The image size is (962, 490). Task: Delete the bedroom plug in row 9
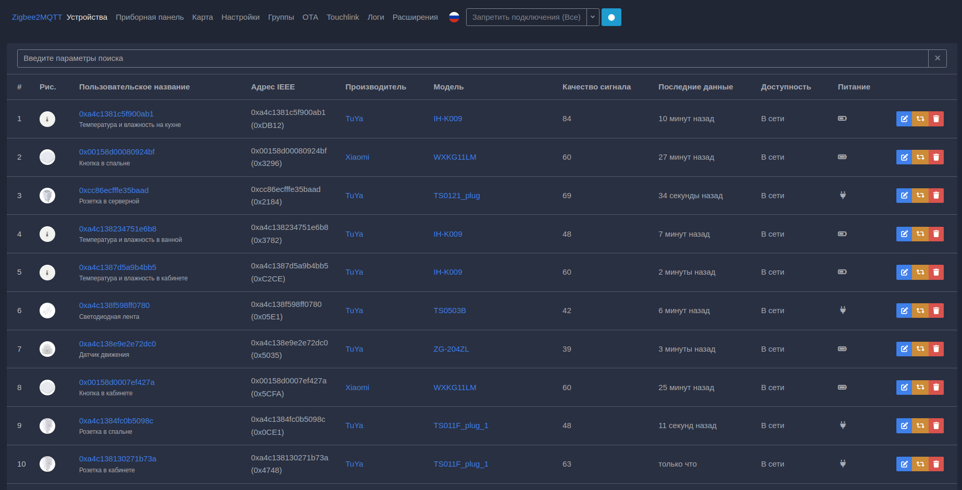pos(936,425)
